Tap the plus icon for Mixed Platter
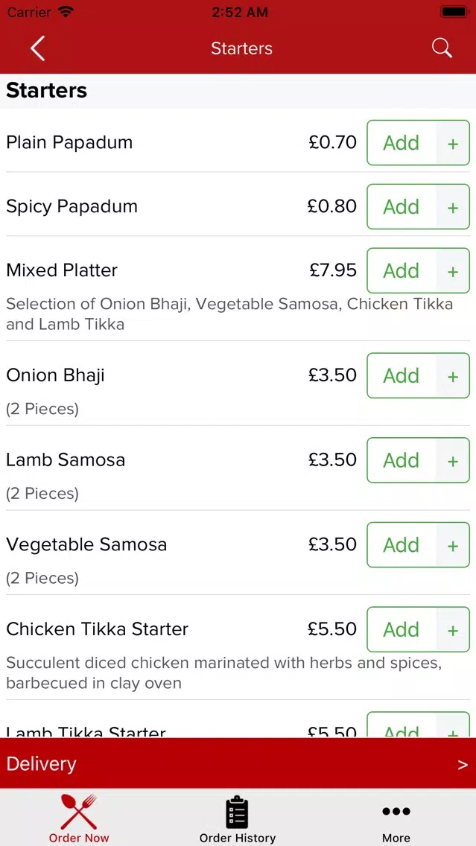The width and height of the screenshot is (476, 846). 453,271
